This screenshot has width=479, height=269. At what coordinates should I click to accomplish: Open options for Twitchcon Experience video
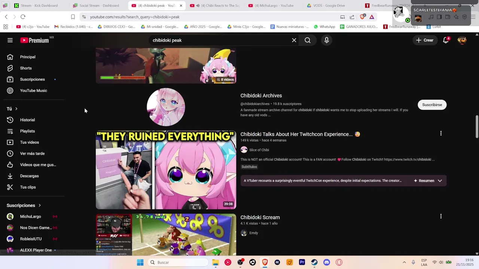(x=441, y=133)
